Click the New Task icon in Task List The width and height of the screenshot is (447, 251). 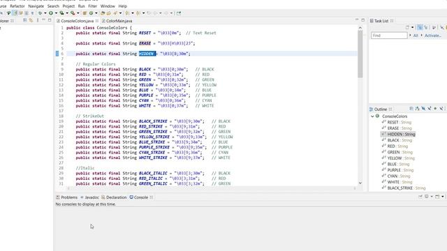tap(407, 27)
